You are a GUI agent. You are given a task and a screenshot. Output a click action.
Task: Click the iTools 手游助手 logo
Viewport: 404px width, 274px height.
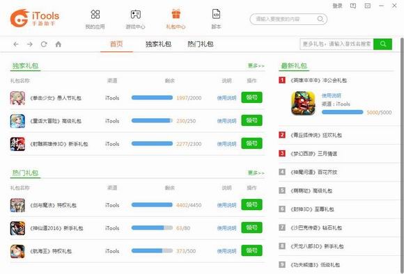[35, 18]
